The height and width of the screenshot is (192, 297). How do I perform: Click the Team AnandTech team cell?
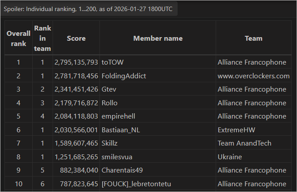pyautogui.click(x=244, y=143)
